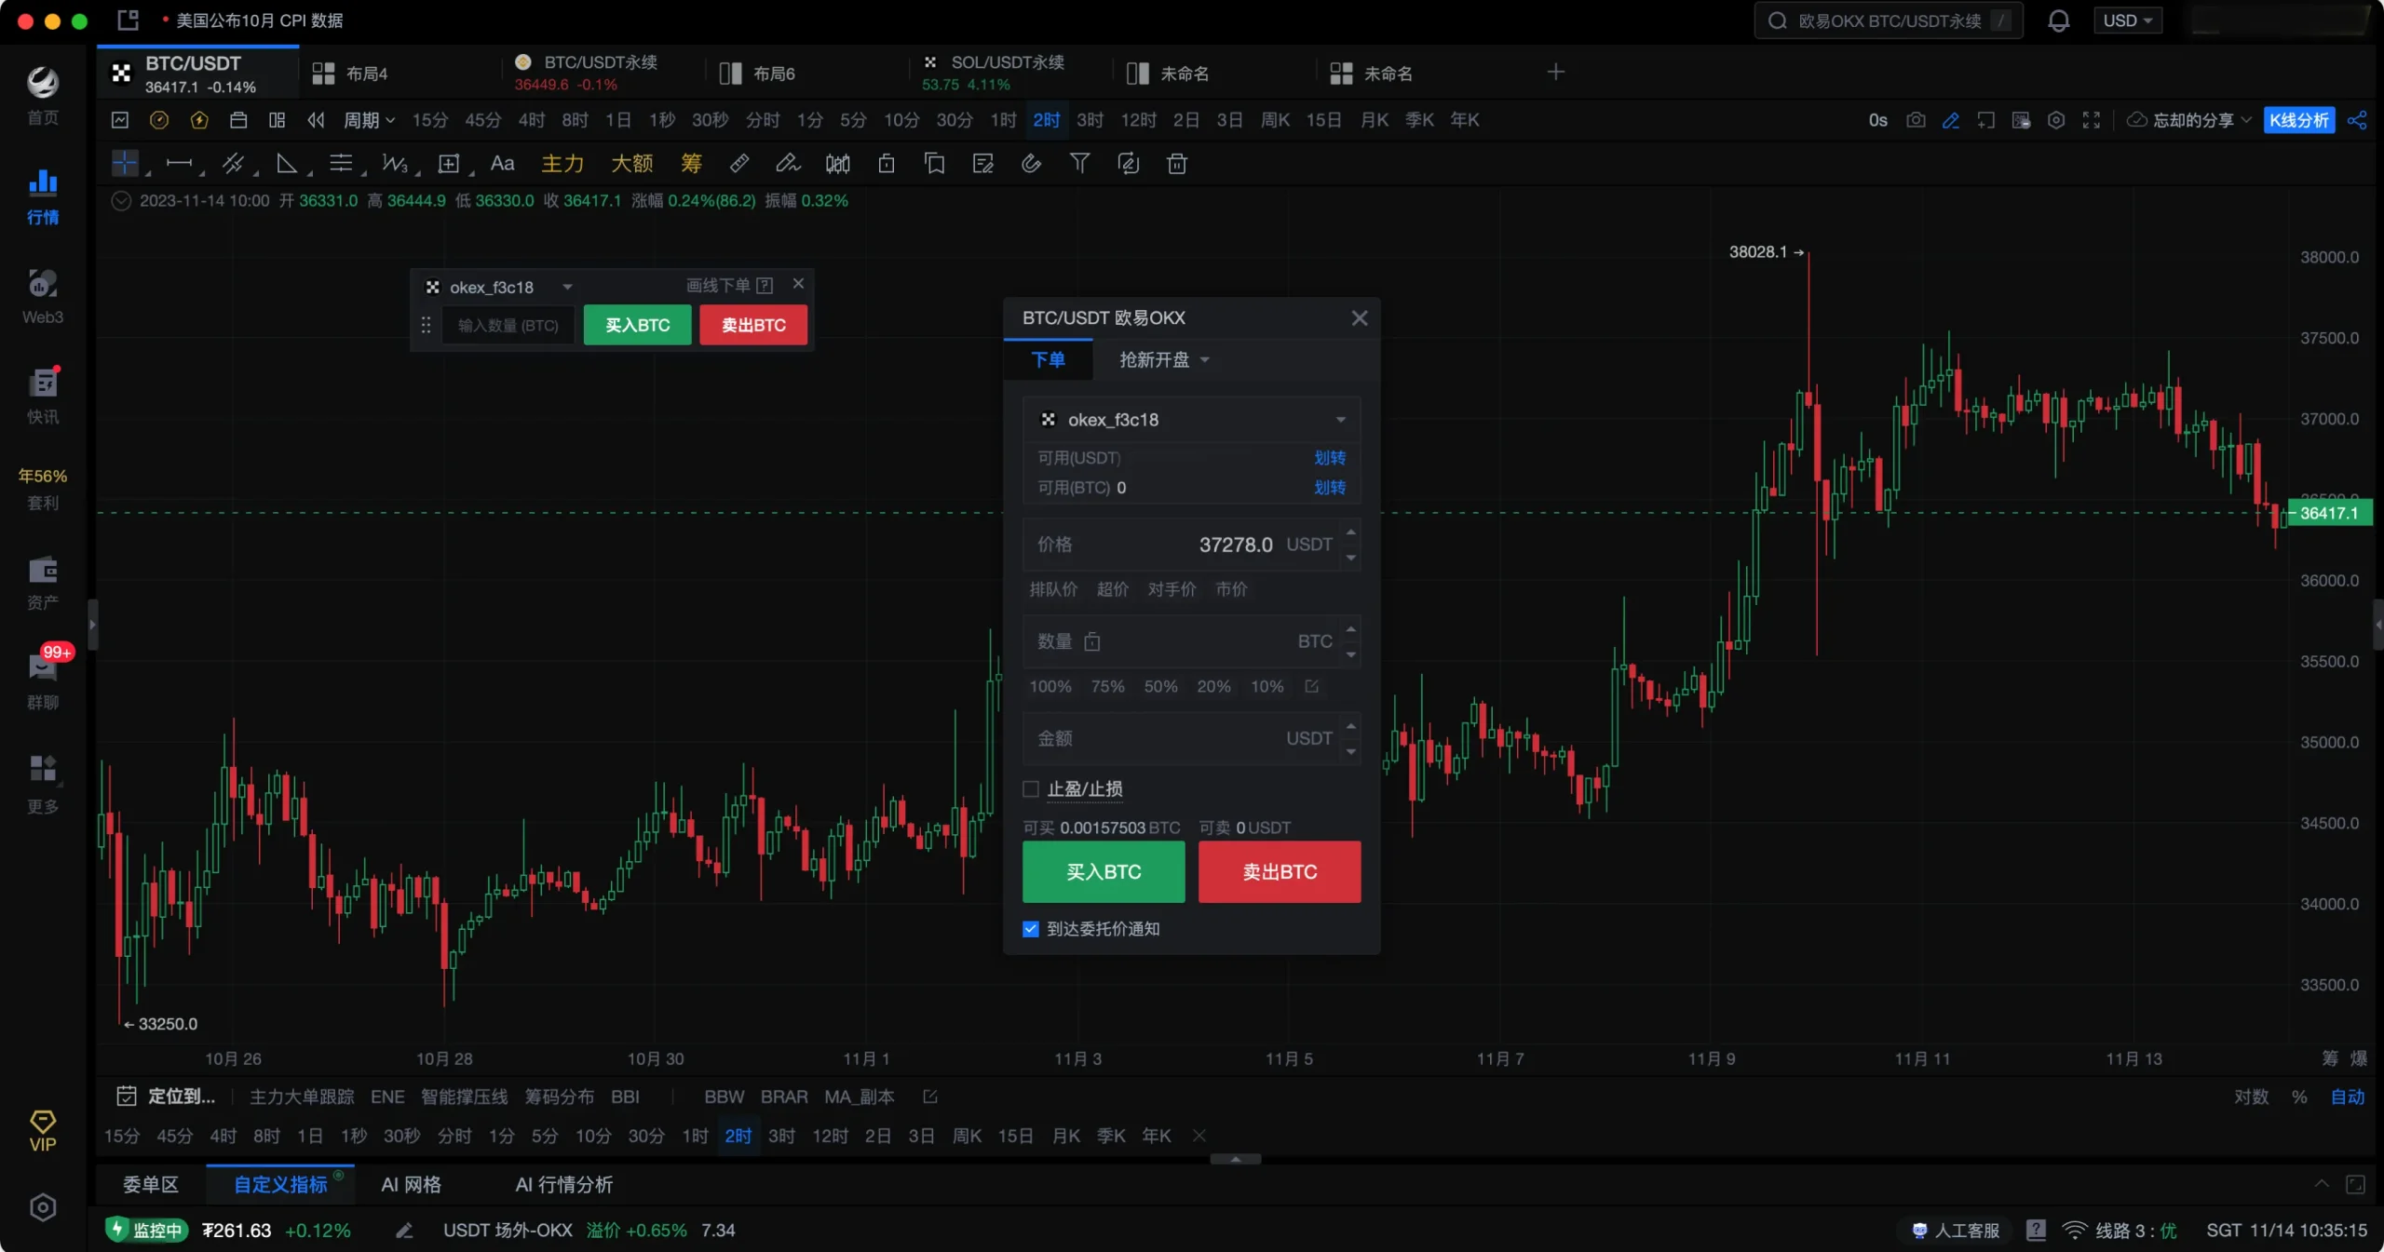
Task: Click the trash delete drawings icon
Action: pos(1176,164)
